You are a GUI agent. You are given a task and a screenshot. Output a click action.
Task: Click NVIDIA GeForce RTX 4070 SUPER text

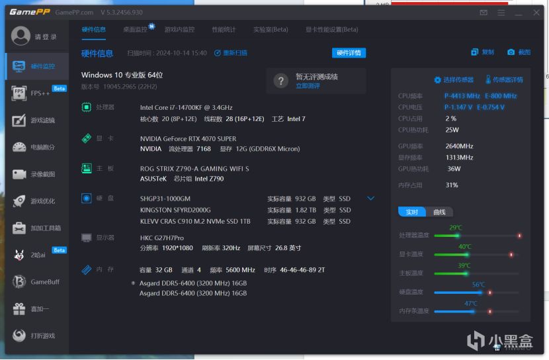pos(188,139)
